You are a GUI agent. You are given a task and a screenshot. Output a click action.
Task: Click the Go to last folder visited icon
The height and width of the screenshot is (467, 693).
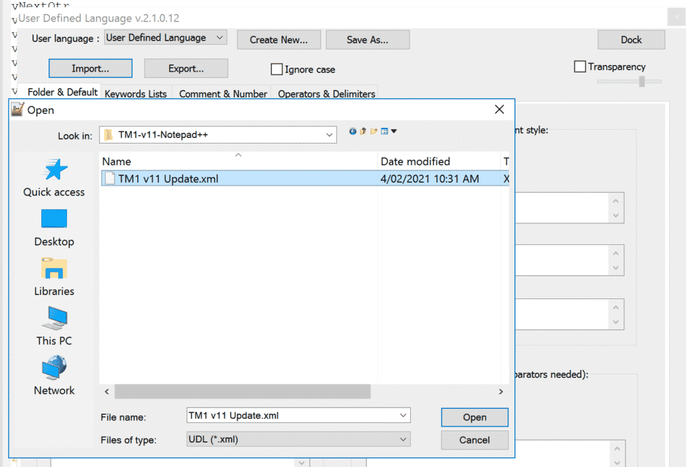(353, 131)
